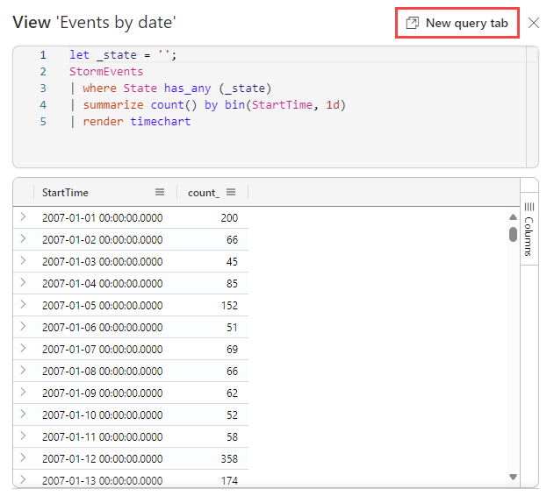Viewport: 554px width, 496px height.
Task: Expand the 2007-01-03 row
Action: tap(24, 260)
